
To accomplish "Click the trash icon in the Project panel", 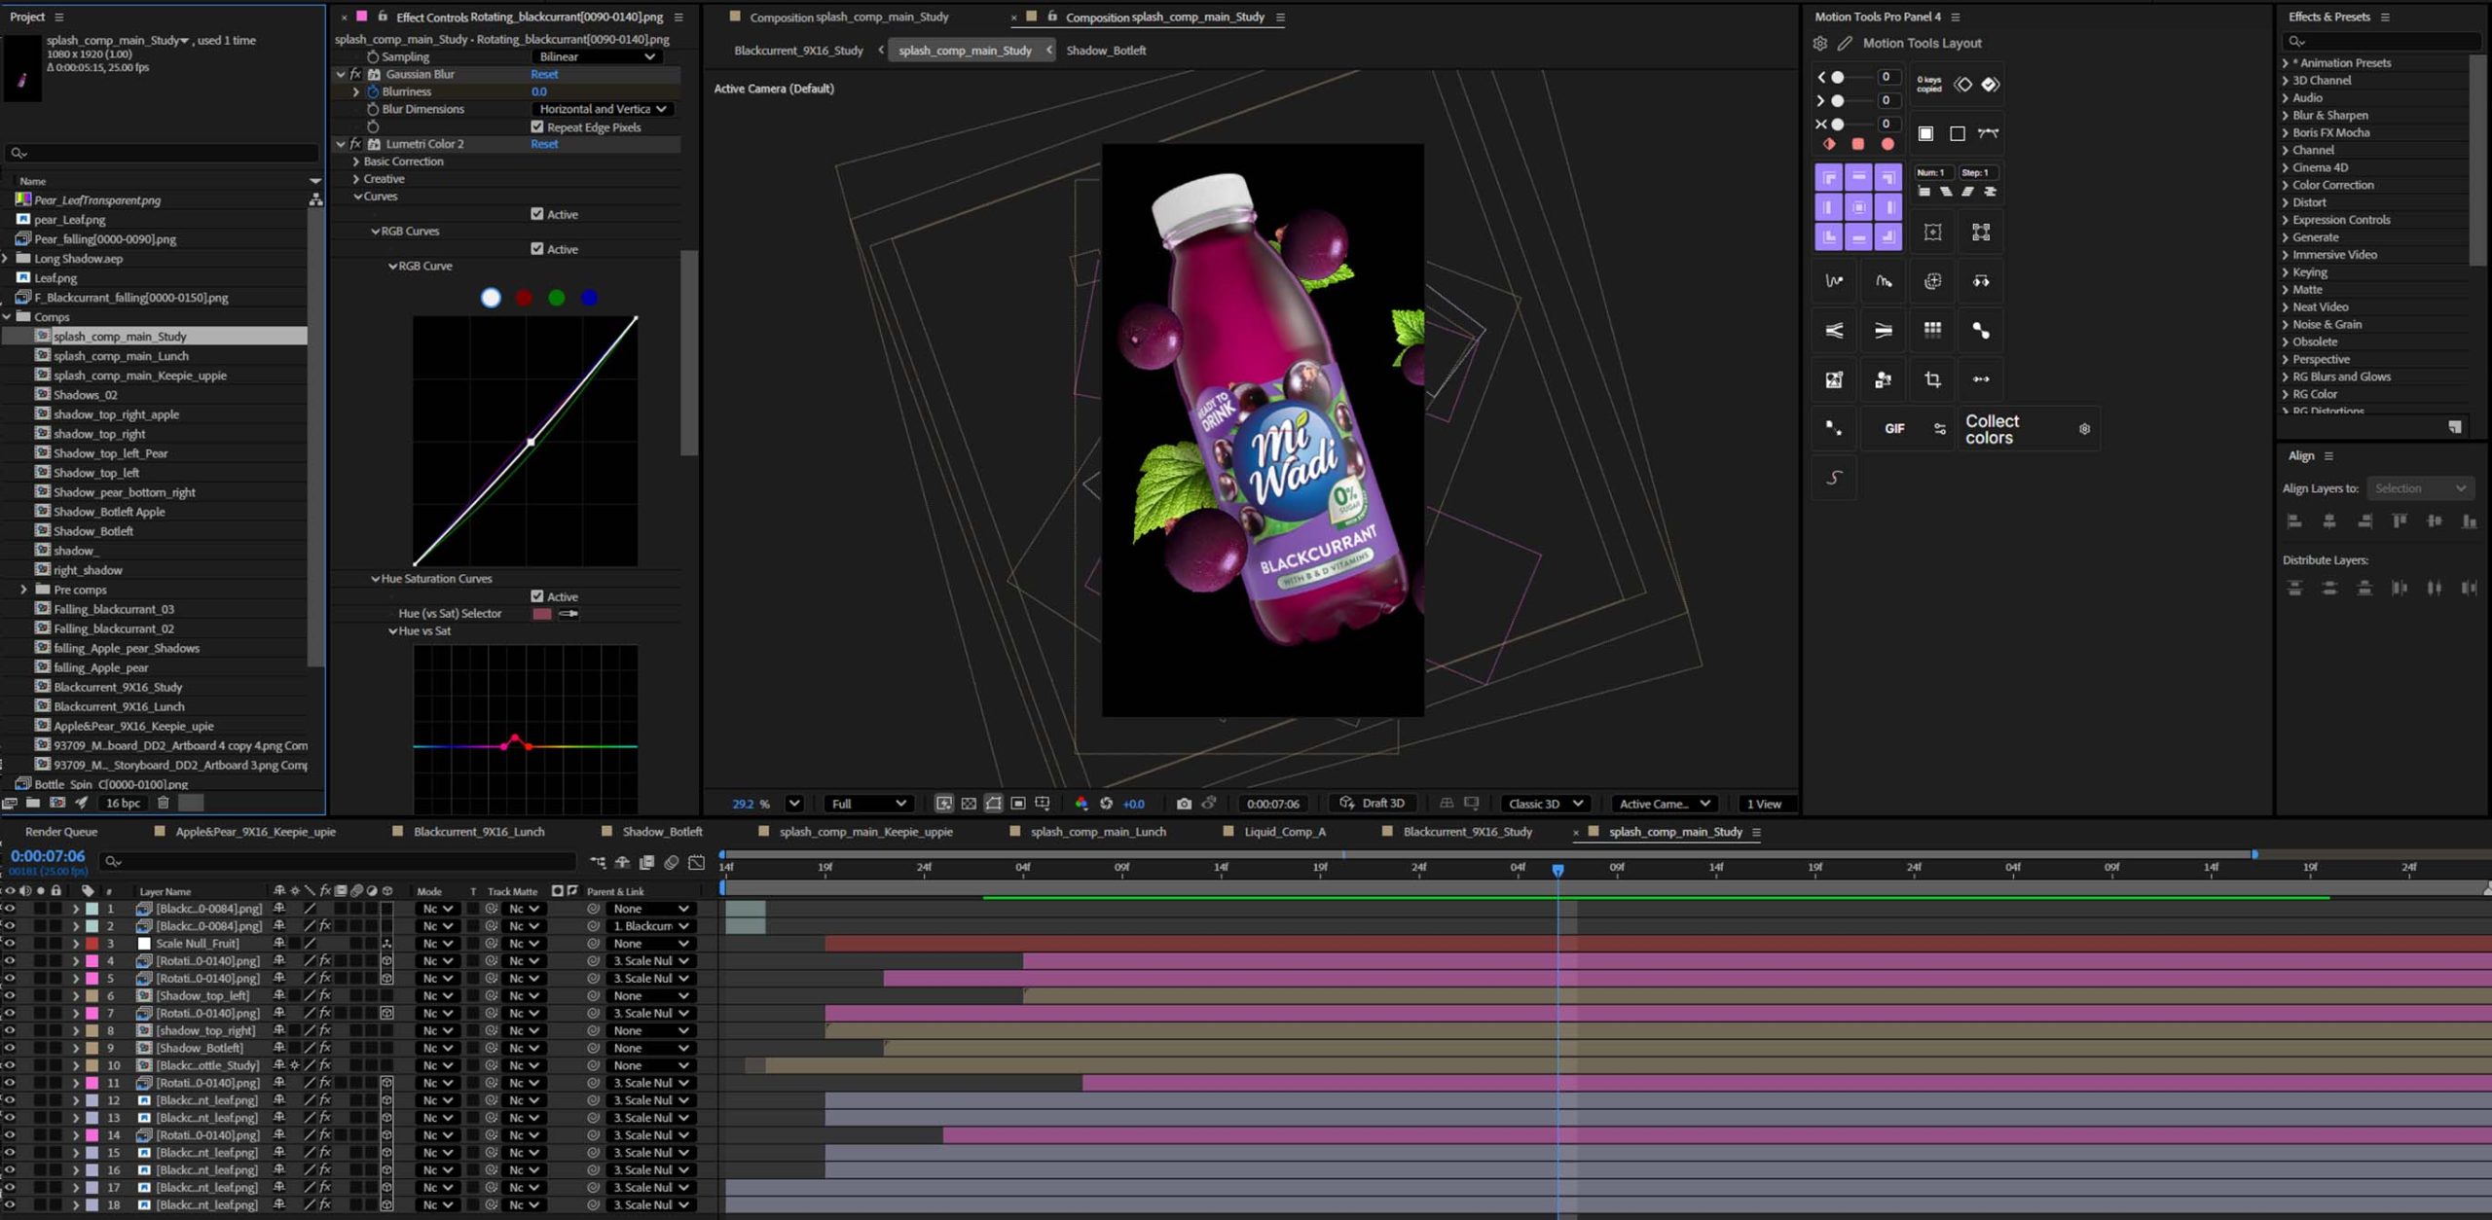I will (164, 803).
